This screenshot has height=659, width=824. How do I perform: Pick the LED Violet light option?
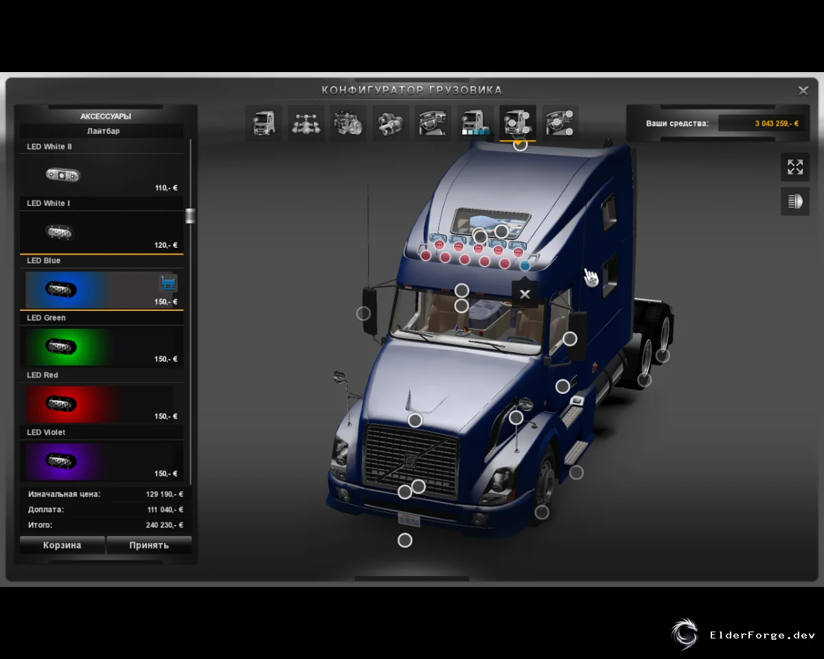click(102, 461)
